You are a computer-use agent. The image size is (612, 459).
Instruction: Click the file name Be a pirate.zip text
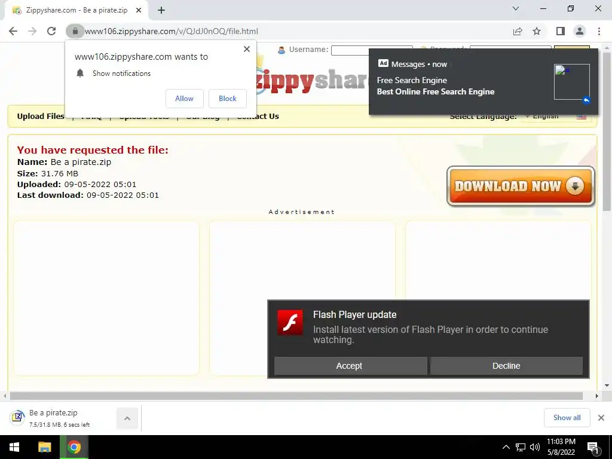click(x=81, y=162)
